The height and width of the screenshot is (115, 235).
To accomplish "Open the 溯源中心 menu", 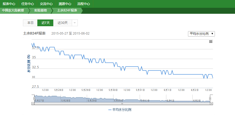I will (x=65, y=4).
